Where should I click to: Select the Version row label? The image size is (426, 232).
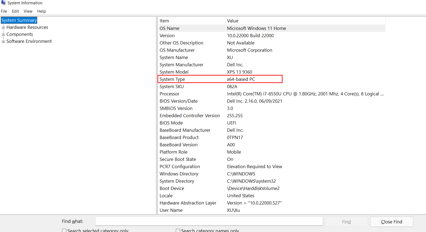tap(167, 36)
